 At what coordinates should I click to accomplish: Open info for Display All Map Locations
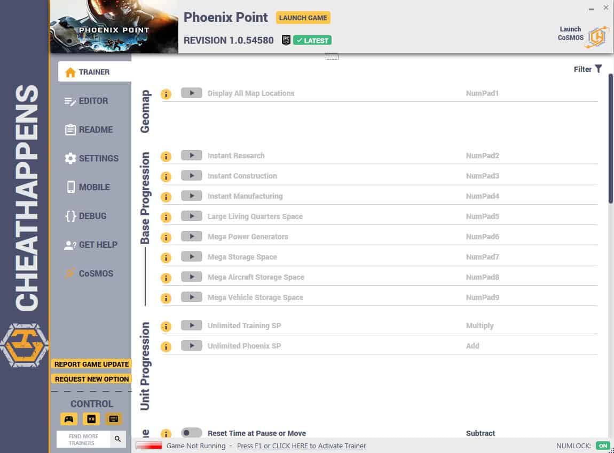click(166, 94)
